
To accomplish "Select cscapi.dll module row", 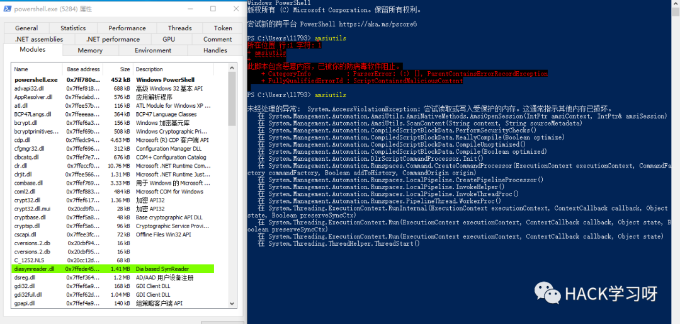I will point(113,234).
